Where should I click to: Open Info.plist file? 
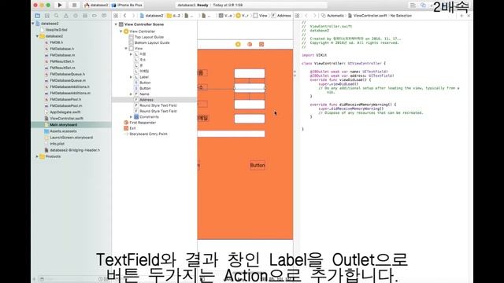point(57,144)
